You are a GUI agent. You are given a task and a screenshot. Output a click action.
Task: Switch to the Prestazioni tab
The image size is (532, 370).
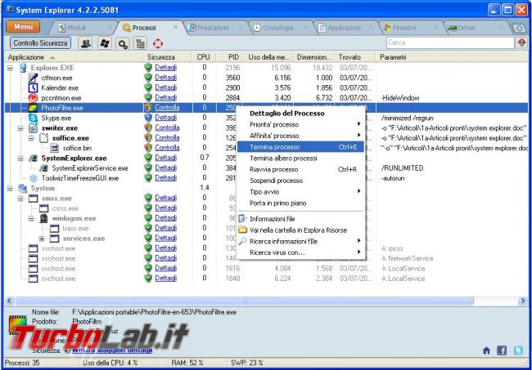[x=213, y=28]
